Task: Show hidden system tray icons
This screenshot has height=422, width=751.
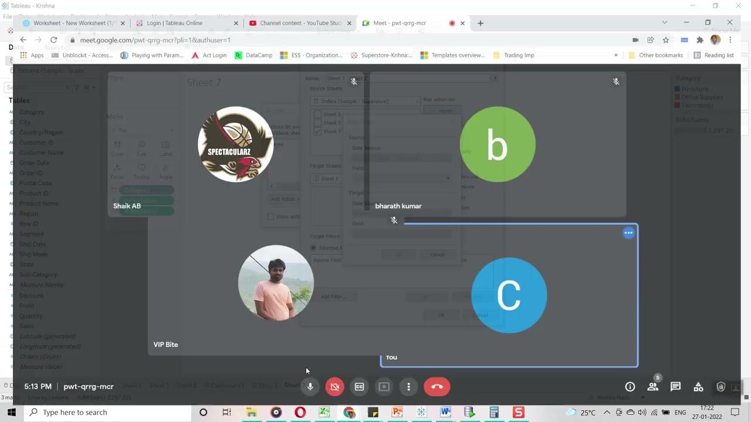Action: tap(607, 413)
